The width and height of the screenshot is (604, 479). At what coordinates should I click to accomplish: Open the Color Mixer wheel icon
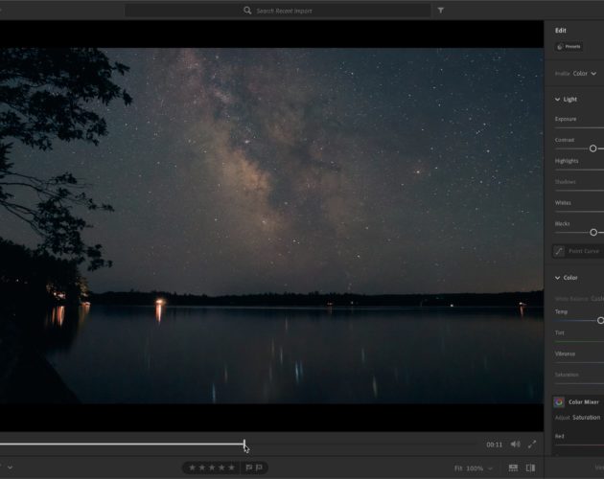click(559, 402)
